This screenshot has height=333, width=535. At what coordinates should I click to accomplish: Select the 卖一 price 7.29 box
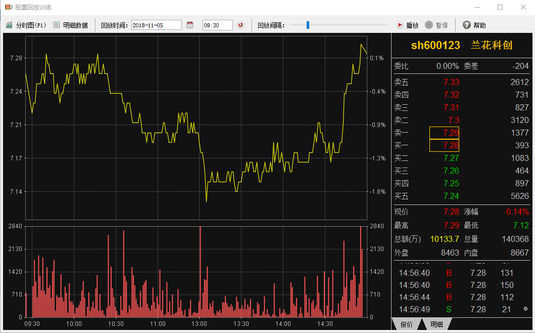[444, 133]
